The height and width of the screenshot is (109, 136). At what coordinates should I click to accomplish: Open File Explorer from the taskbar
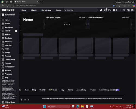[x=82, y=107]
